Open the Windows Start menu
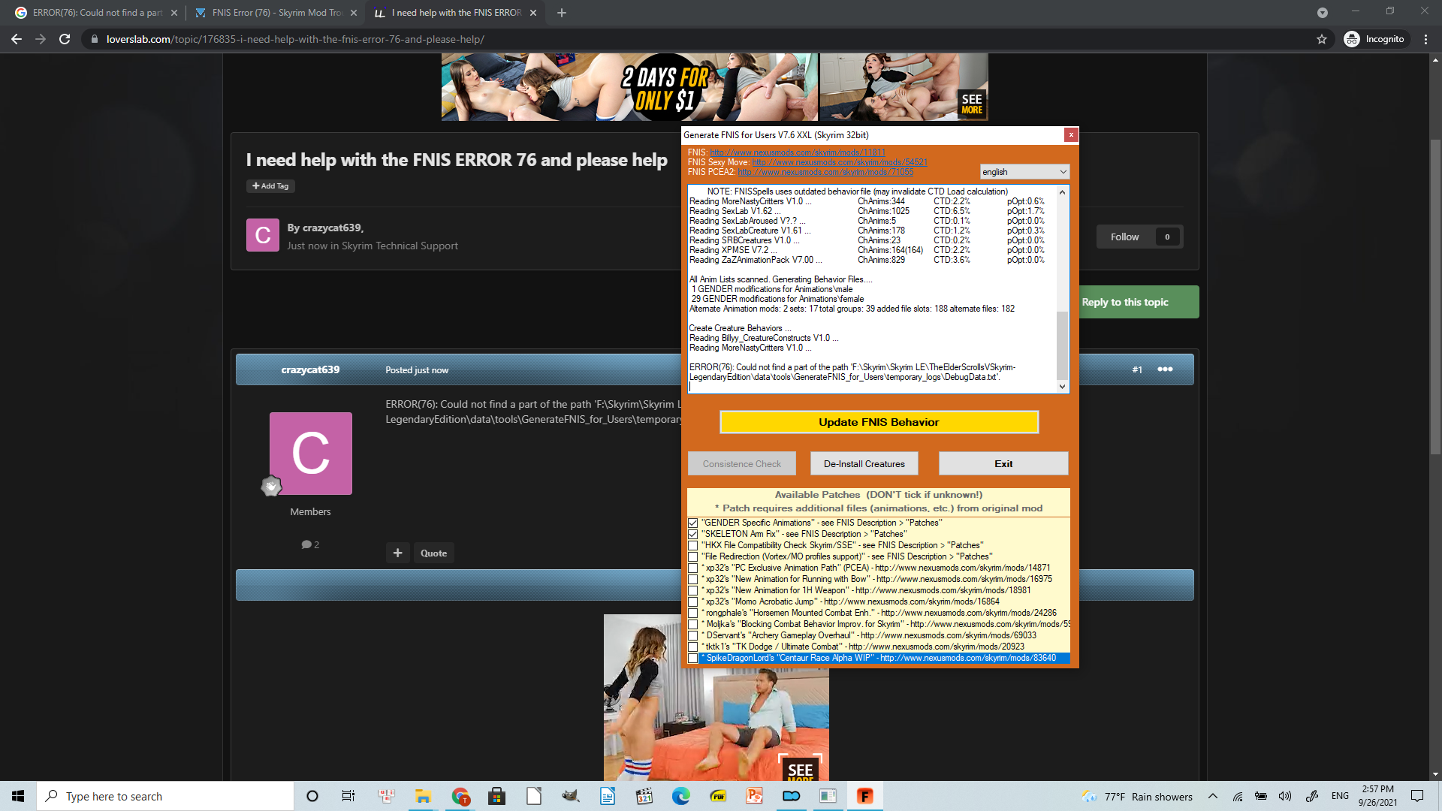Screen dimensions: 1442x811 click(x=18, y=796)
